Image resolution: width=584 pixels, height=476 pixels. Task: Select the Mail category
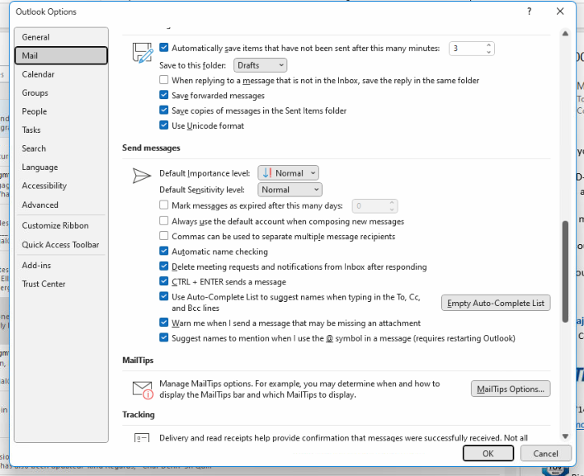(x=62, y=55)
